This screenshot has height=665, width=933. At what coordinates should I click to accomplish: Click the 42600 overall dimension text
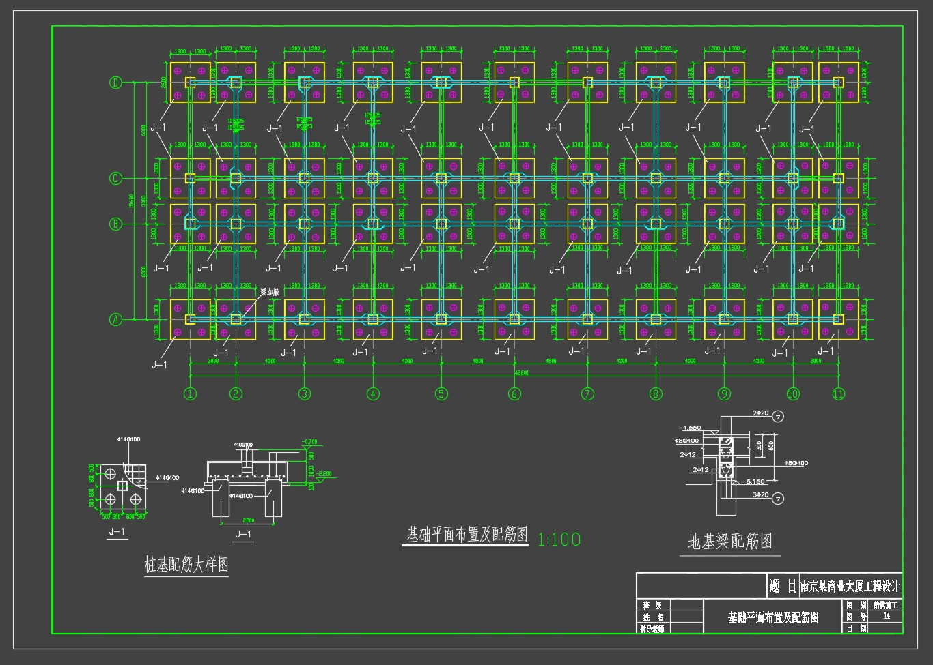click(x=521, y=373)
